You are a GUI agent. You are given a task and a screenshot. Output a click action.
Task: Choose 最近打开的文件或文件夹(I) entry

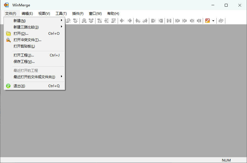click(x=34, y=77)
